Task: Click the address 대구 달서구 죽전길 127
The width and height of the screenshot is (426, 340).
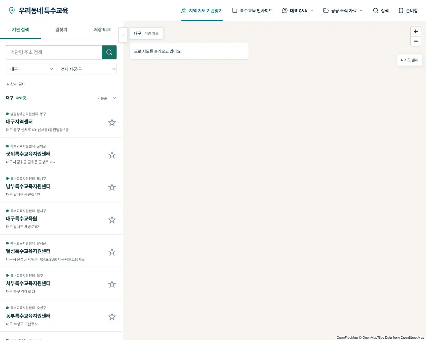Action: coord(23,195)
